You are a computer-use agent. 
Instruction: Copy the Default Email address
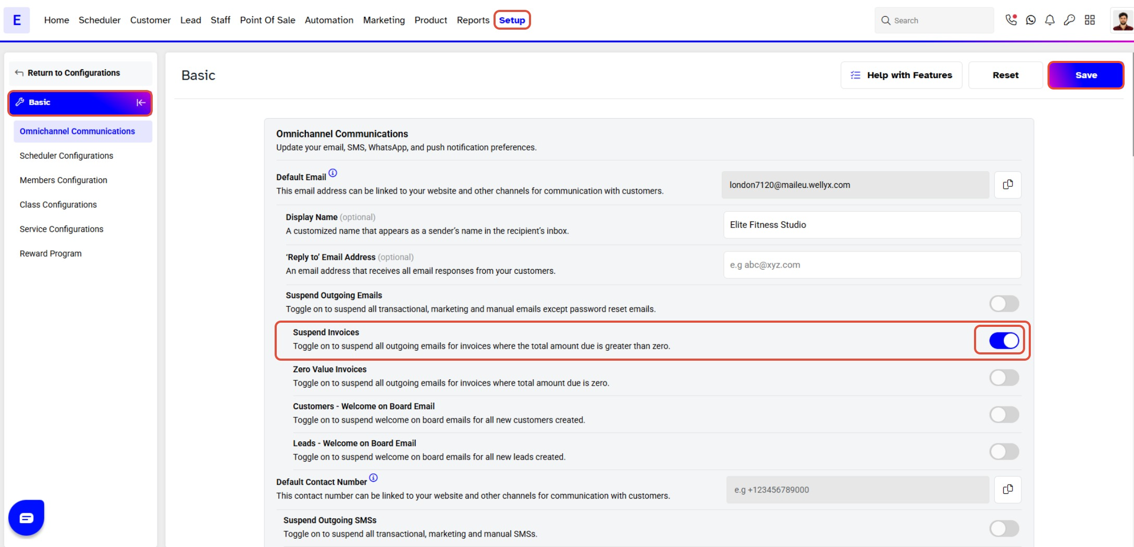(1008, 185)
